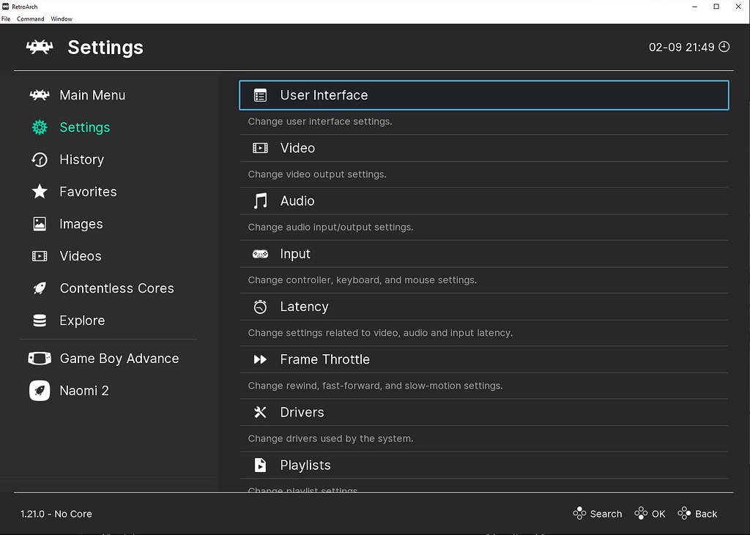Click the Settings gear icon in sidebar
Viewport: 750px width, 535px height.
pos(40,127)
